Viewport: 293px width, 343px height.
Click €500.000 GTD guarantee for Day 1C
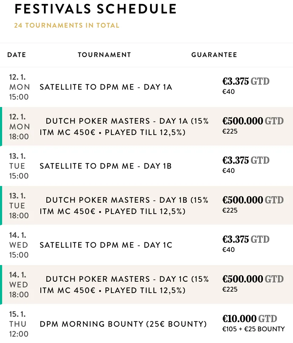253,279
